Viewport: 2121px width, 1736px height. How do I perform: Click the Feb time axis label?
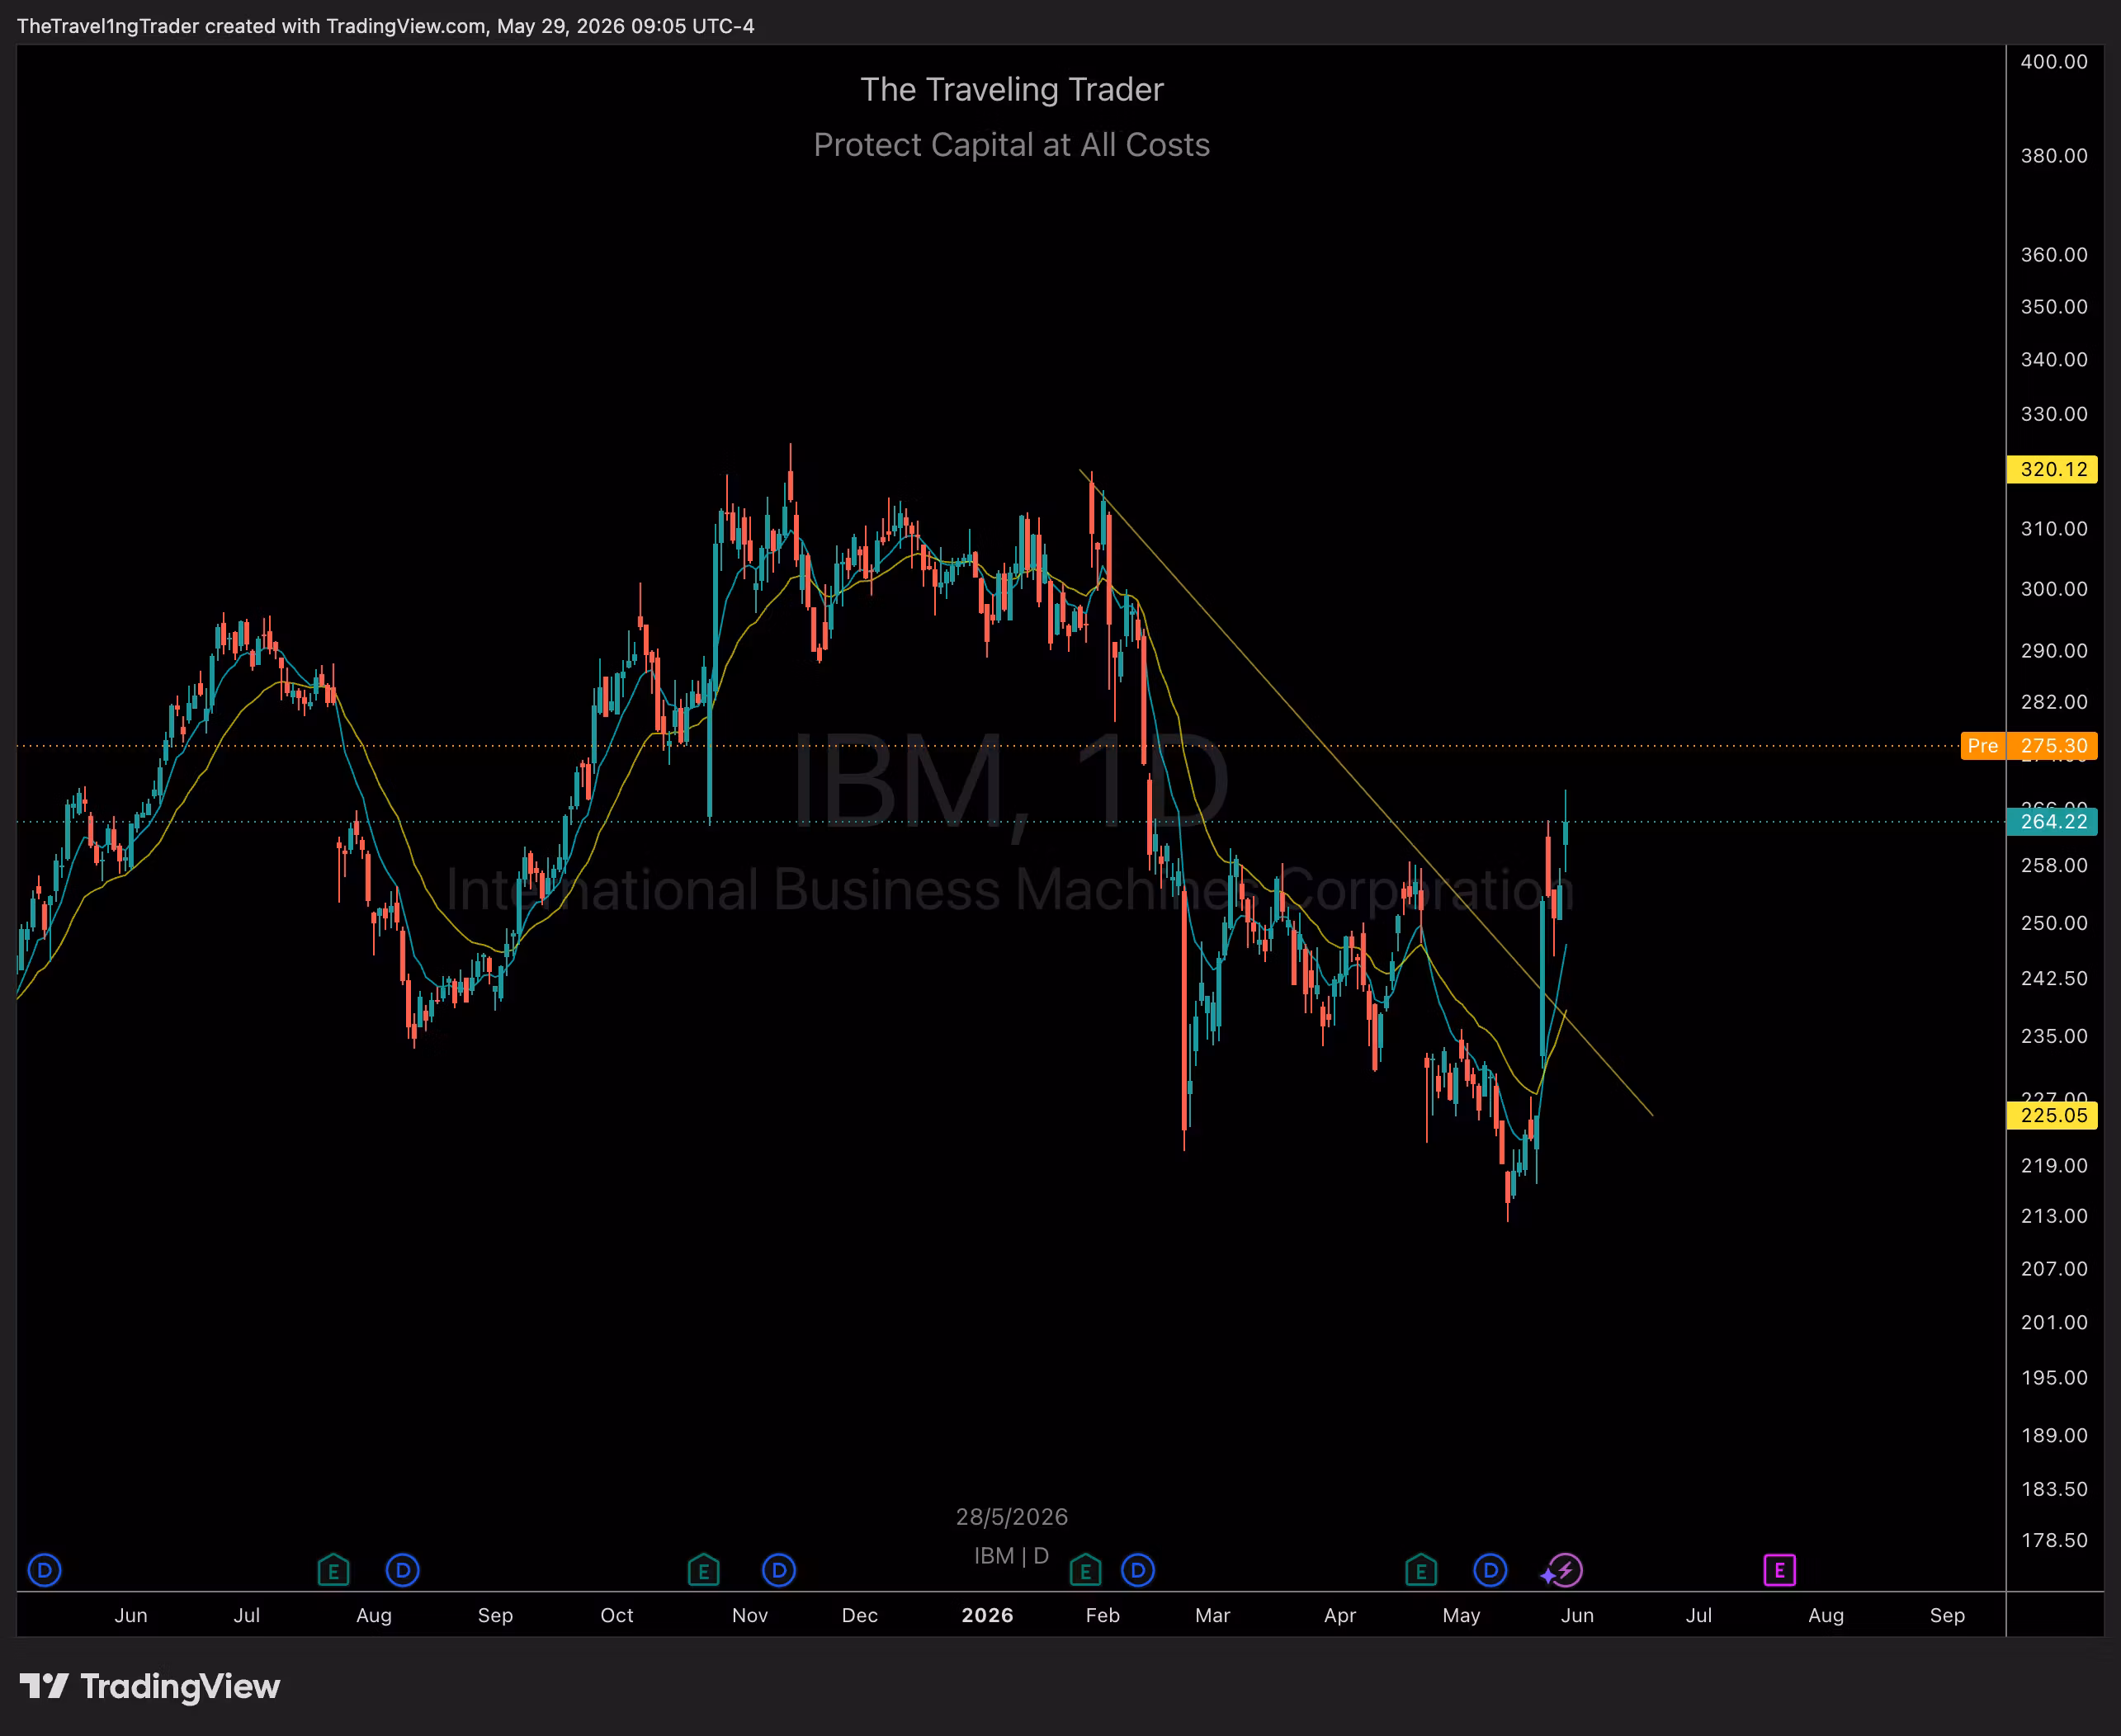click(x=1103, y=1616)
